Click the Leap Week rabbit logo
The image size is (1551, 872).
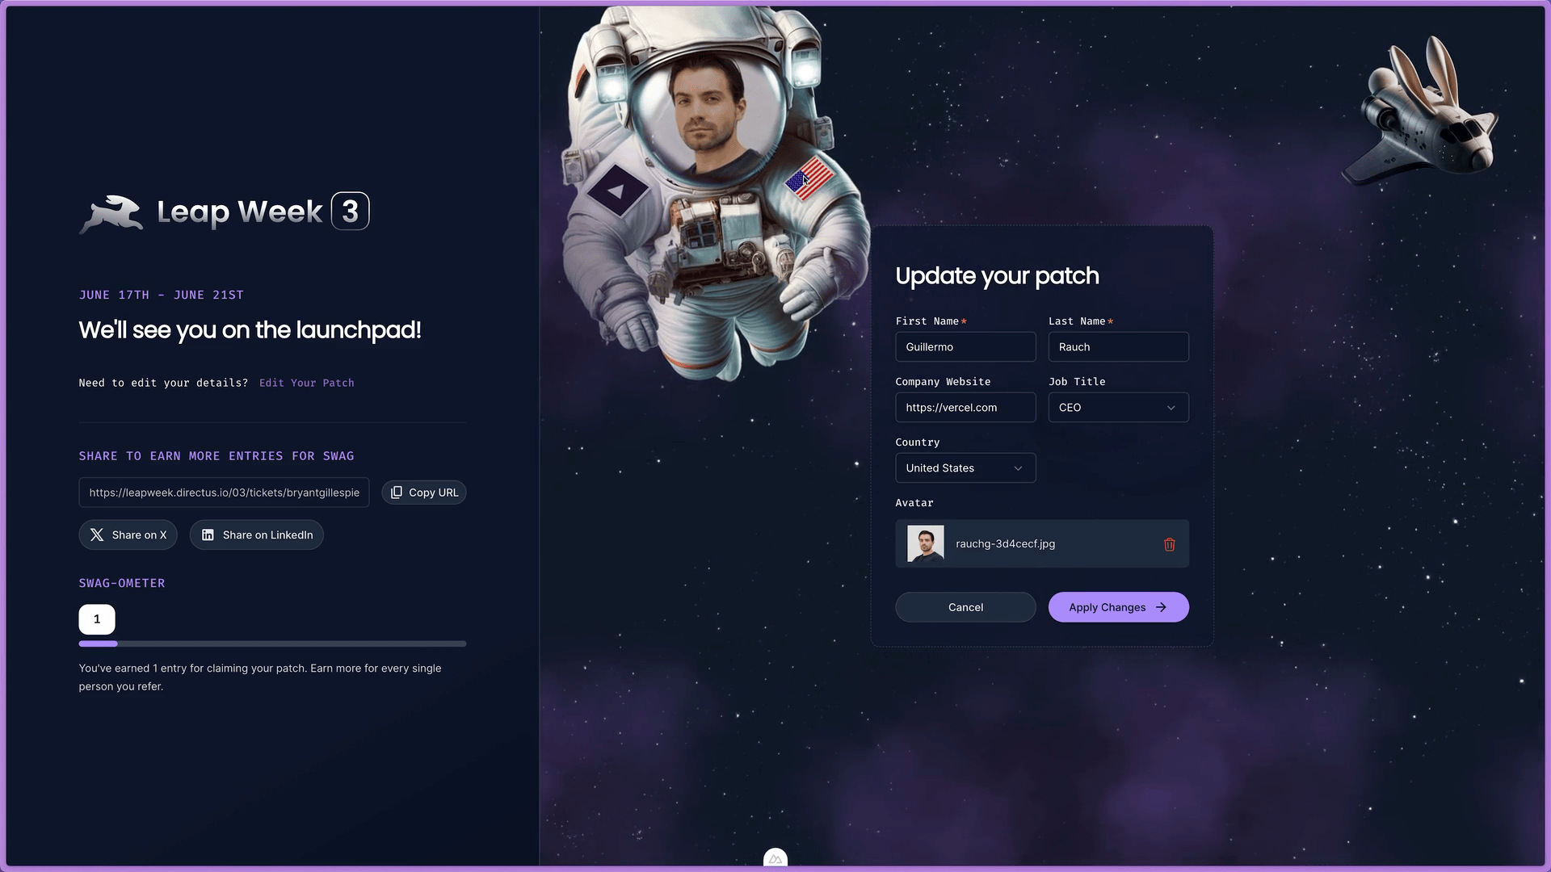tap(111, 213)
